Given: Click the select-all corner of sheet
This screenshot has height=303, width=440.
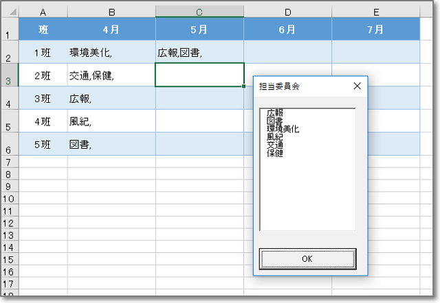Looking at the screenshot, I should click(x=8, y=12).
